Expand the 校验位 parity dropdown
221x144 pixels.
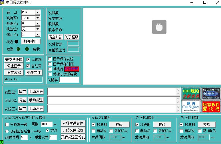(37, 29)
